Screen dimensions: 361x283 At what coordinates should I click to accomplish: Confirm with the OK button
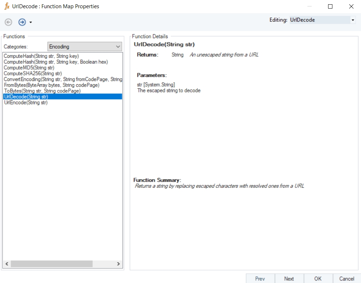tap(318, 278)
